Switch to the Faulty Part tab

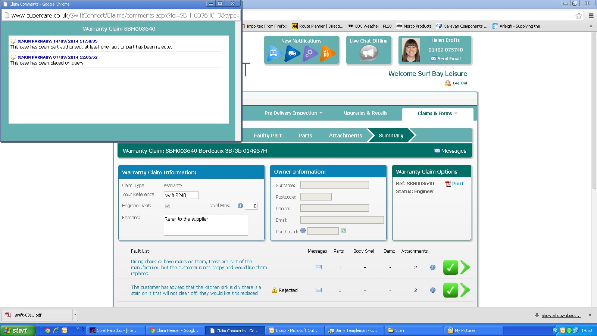click(x=268, y=136)
